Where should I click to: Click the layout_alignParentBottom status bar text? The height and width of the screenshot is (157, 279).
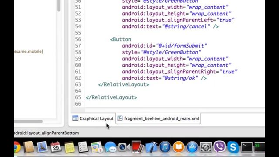click(x=47, y=133)
